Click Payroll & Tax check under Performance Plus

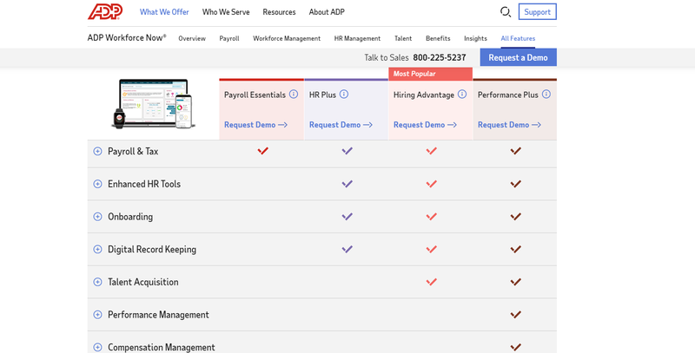pyautogui.click(x=515, y=151)
